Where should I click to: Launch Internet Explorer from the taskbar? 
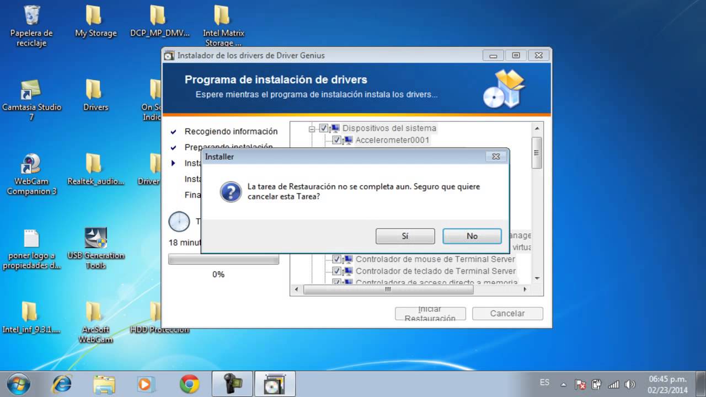click(x=61, y=384)
